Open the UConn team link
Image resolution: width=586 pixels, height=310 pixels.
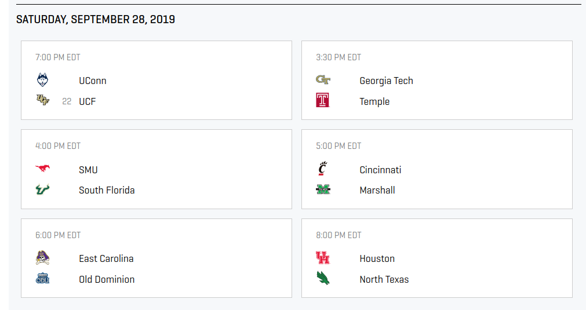coord(93,81)
